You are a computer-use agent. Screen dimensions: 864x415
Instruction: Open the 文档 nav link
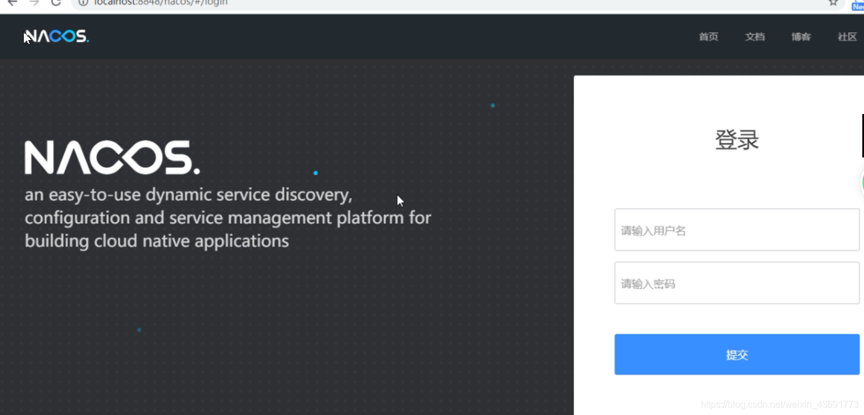(x=755, y=37)
